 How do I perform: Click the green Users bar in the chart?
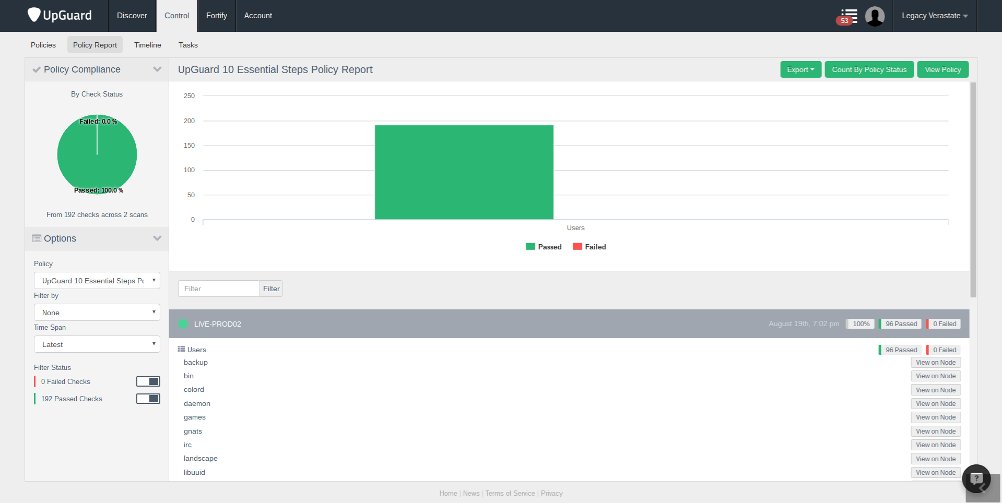pos(464,172)
